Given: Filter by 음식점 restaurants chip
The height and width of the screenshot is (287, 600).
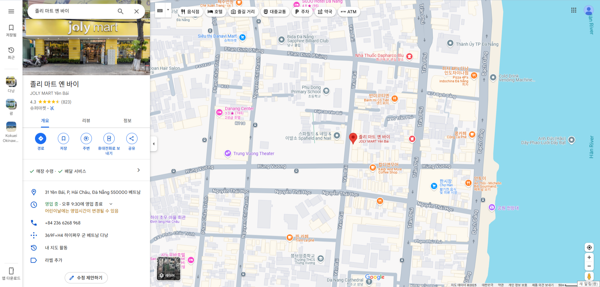Looking at the screenshot, I should pyautogui.click(x=190, y=12).
